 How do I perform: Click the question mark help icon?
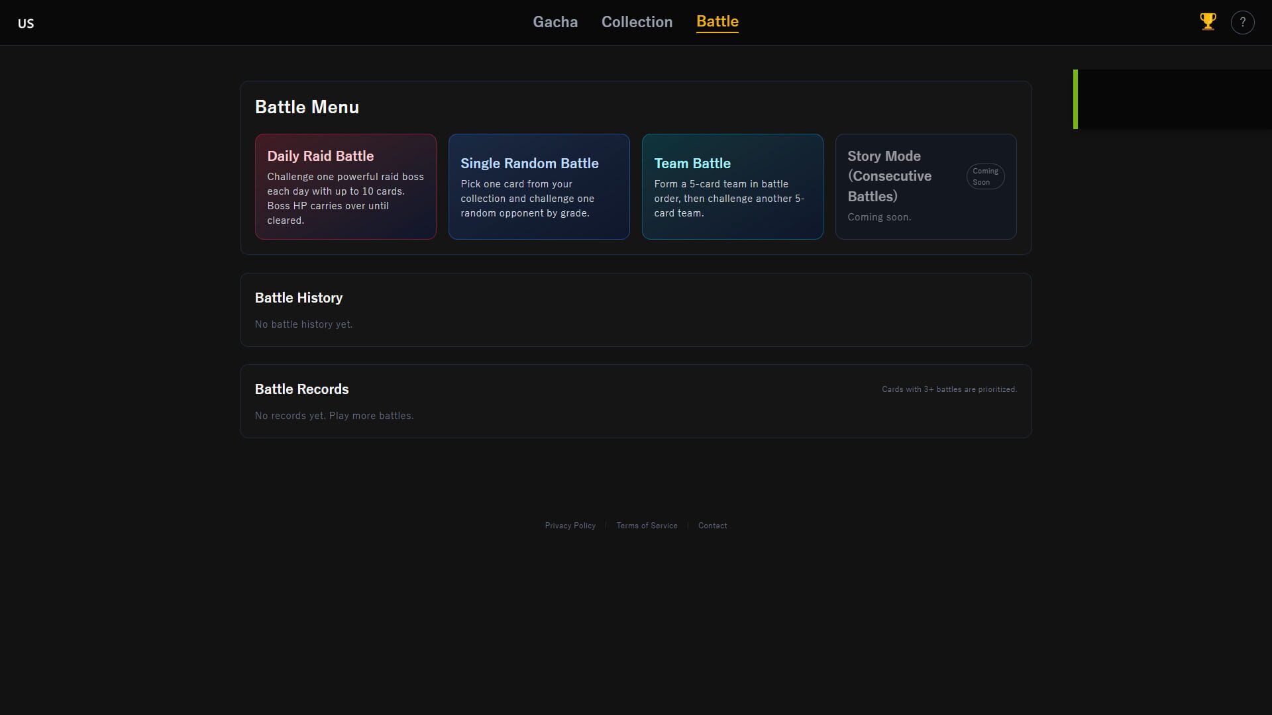pos(1242,23)
